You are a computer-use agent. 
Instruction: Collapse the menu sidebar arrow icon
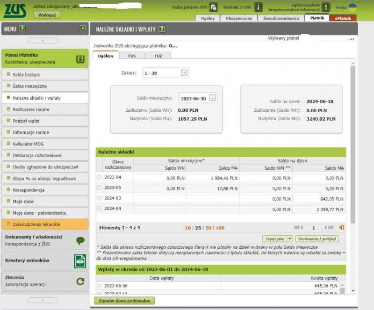[83, 29]
